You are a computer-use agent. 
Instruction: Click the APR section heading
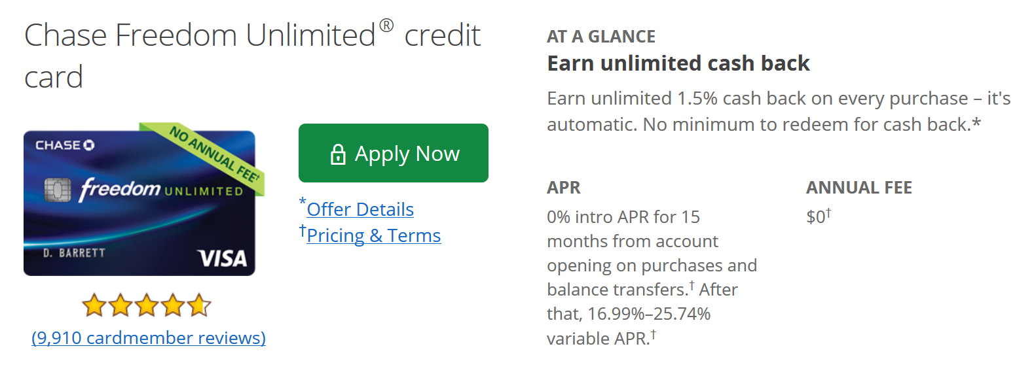pyautogui.click(x=564, y=188)
